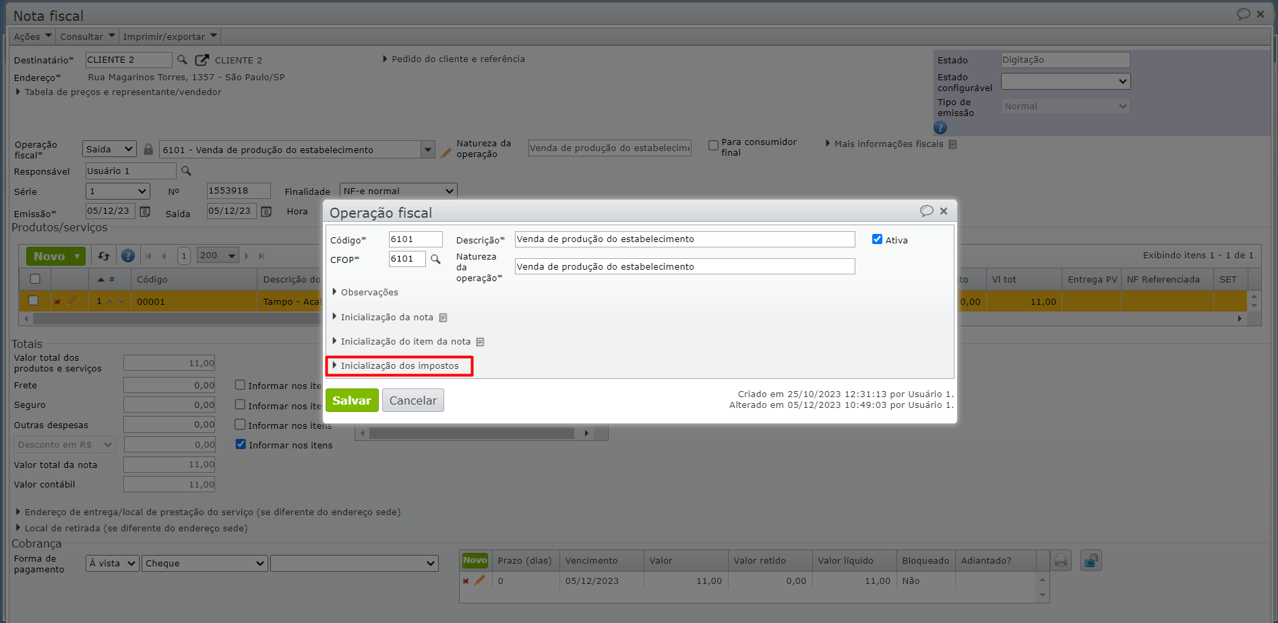Expand Inicialização do item da nota section
1278x623 pixels.
click(x=402, y=342)
